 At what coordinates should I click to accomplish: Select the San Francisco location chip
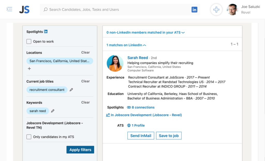60,61
